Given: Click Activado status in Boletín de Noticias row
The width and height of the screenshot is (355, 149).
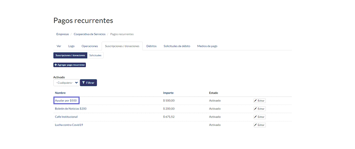Looking at the screenshot, I should (215, 109).
